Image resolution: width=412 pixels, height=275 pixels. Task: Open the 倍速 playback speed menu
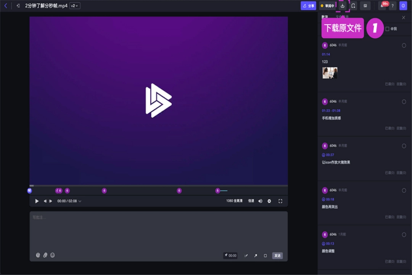(x=251, y=201)
